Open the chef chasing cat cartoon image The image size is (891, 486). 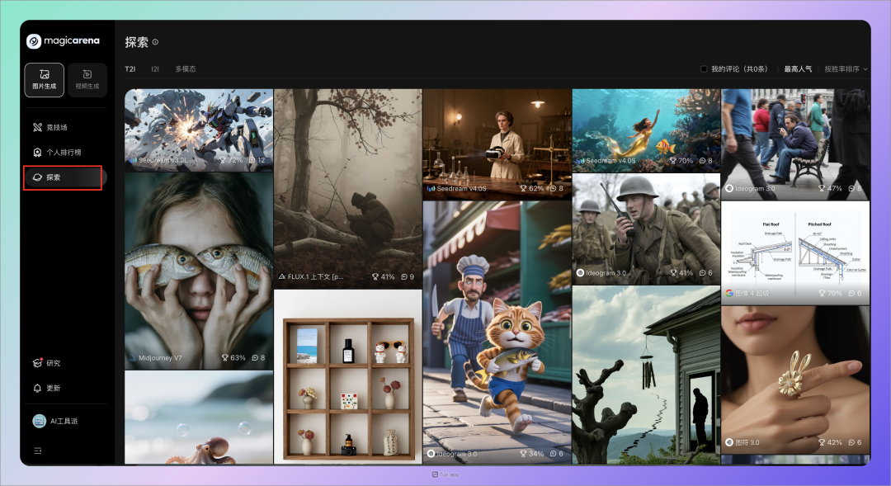497,333
